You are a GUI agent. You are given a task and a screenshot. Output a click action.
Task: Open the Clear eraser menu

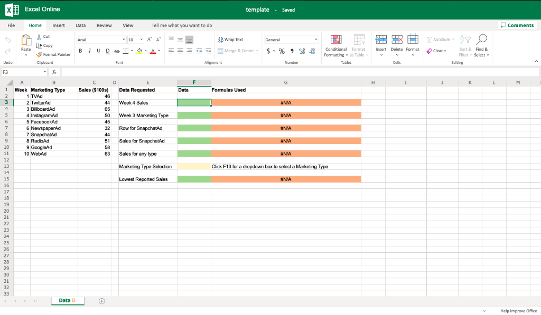click(436, 51)
